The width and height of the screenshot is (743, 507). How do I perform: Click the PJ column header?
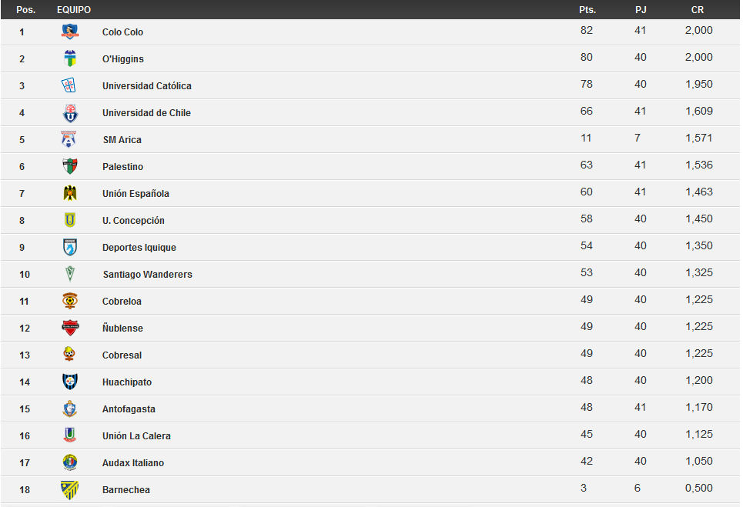(x=641, y=9)
